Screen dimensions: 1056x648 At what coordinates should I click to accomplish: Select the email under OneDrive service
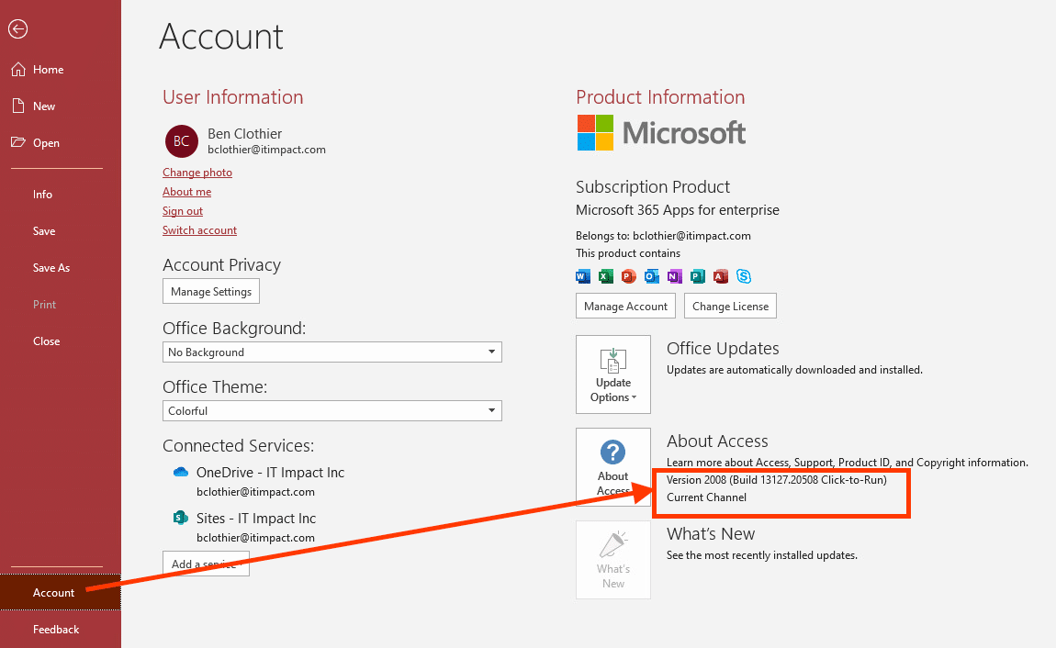(x=256, y=492)
